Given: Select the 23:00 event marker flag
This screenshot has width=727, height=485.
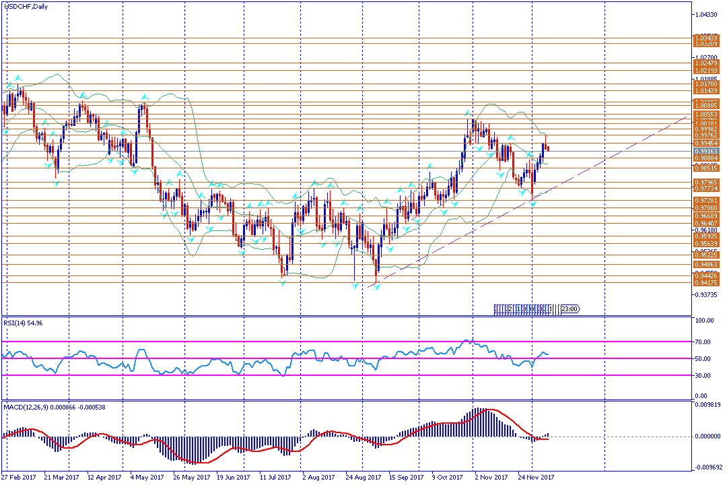Looking at the screenshot, I should click(569, 309).
